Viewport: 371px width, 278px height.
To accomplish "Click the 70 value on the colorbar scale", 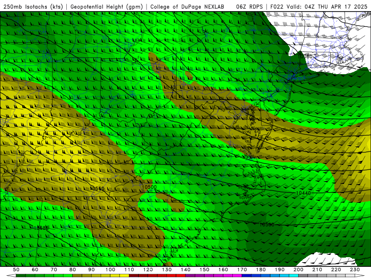I will pos(54,270).
